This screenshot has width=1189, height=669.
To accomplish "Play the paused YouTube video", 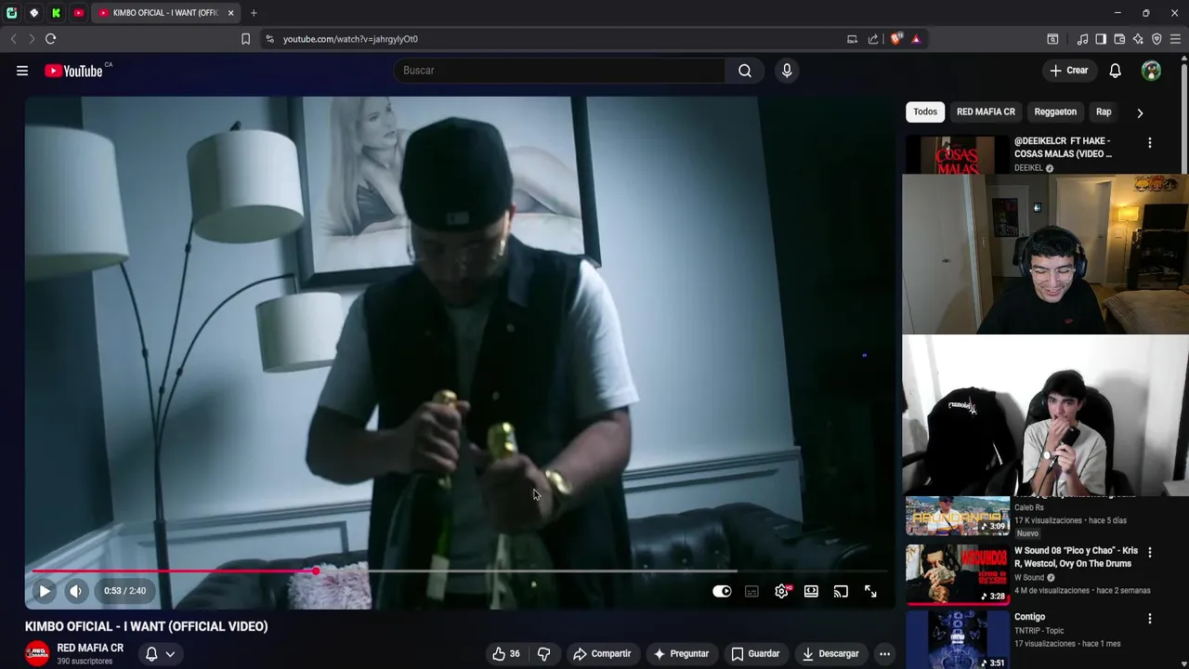I will pos(44,591).
